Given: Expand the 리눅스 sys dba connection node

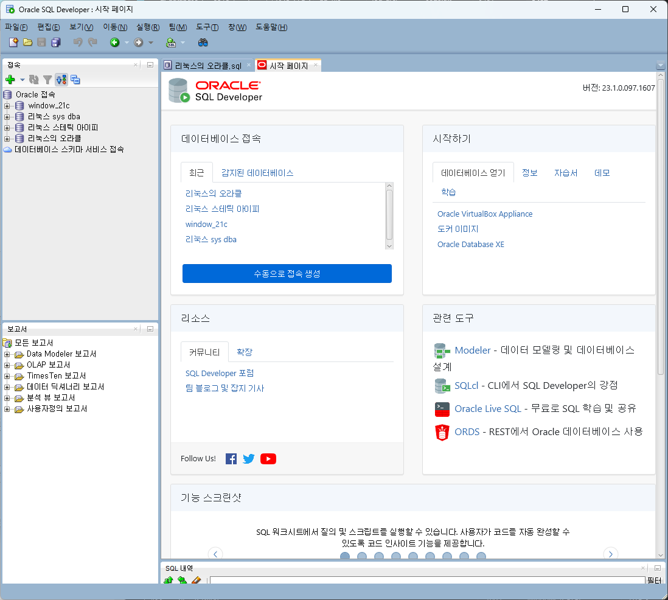Looking at the screenshot, I should point(7,117).
